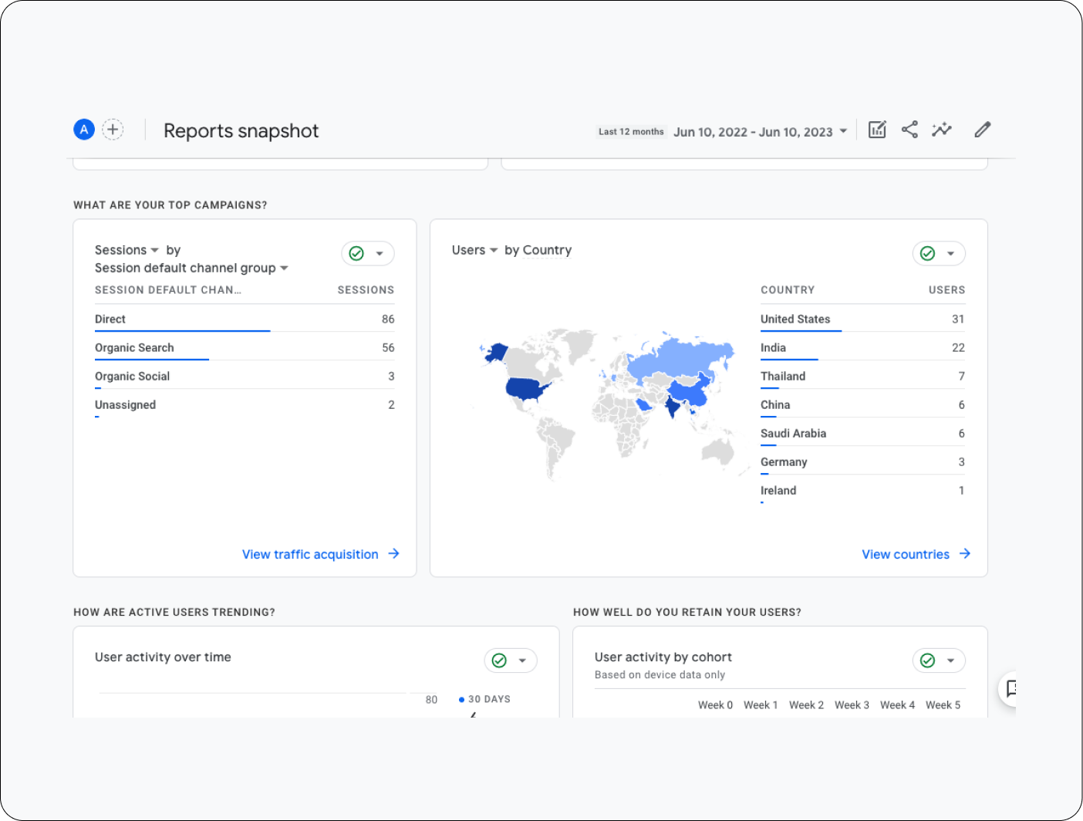Click the 30 DAYS legend item
1083x821 pixels.
pyautogui.click(x=484, y=699)
